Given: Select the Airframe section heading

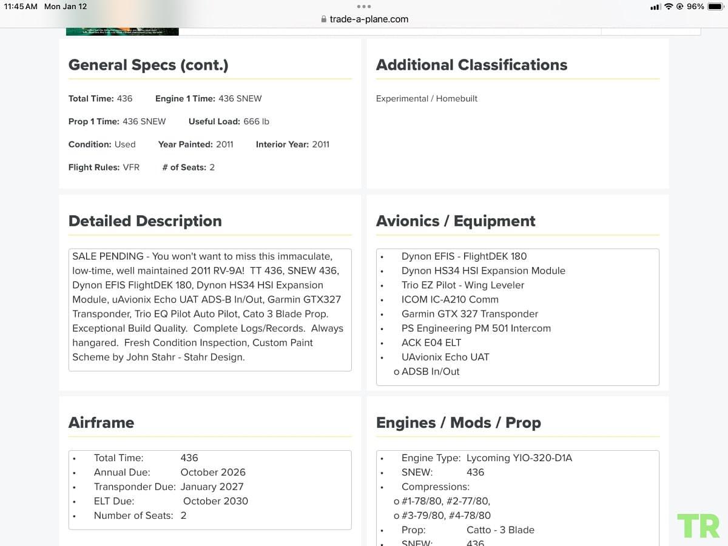Looking at the screenshot, I should (x=101, y=422).
